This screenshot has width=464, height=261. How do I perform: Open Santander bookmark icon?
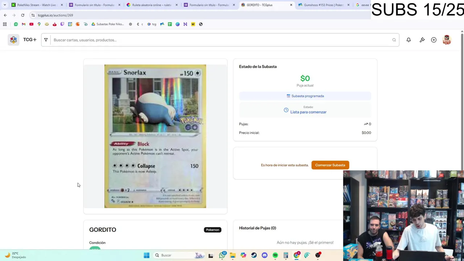coord(54,24)
